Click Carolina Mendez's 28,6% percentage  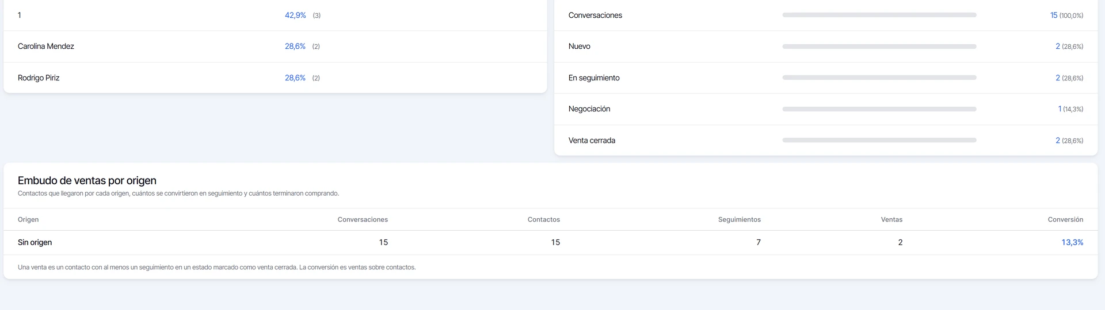295,46
